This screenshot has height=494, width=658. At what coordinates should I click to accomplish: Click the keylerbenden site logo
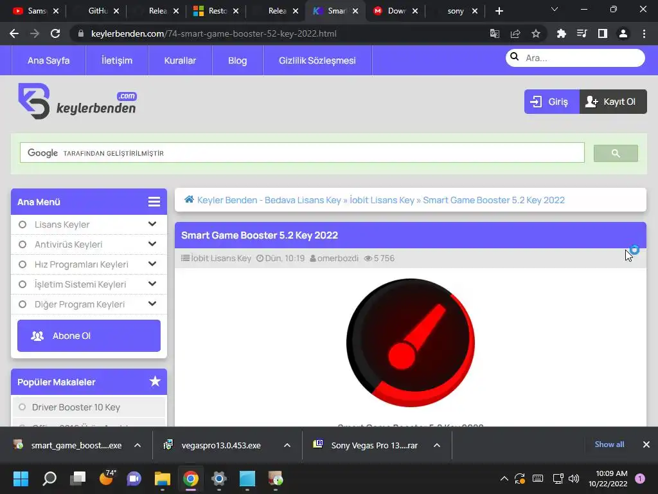pyautogui.click(x=77, y=101)
